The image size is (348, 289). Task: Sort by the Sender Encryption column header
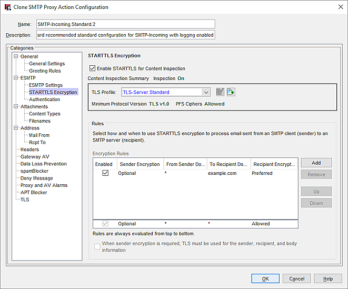(x=140, y=164)
